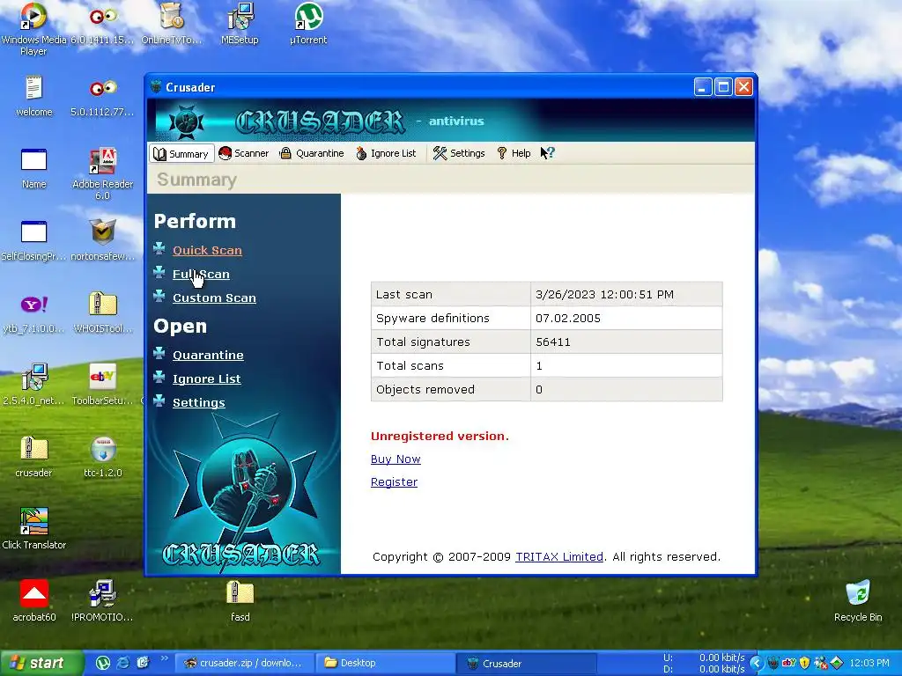This screenshot has width=902, height=676.
Task: Open the Scanner tab
Action: (243, 153)
